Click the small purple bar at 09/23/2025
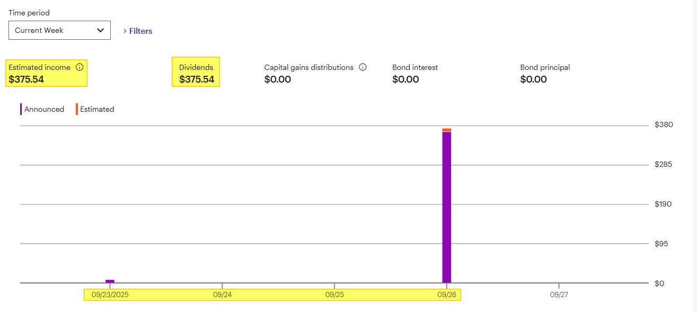Screen dimensions: 697x312 (110, 281)
